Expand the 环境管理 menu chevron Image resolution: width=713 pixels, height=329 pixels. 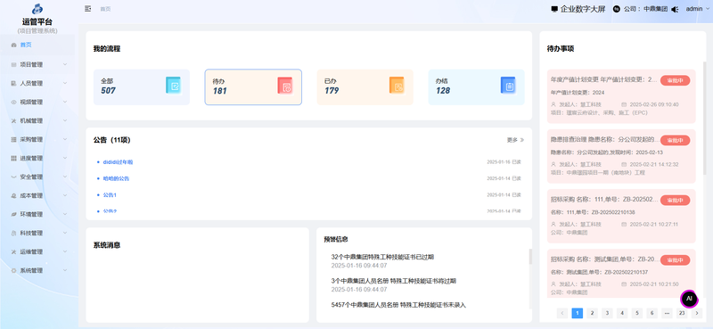(65, 214)
